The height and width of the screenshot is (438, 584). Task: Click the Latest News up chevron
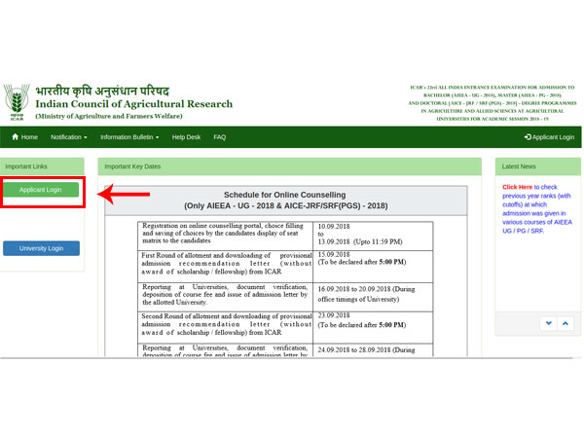click(565, 323)
